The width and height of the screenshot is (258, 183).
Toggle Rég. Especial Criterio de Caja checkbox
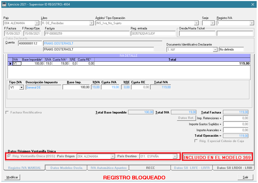196,141
